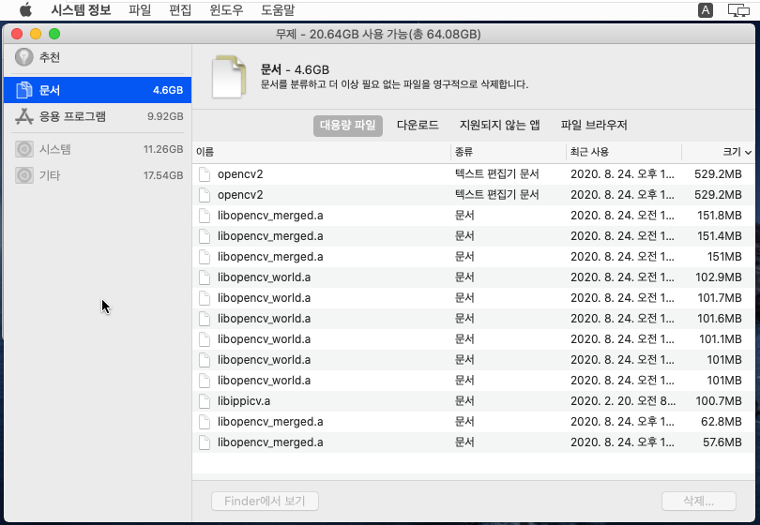
Task: Click the 응용 프로그램 app icon in sidebar
Action: pos(23,117)
